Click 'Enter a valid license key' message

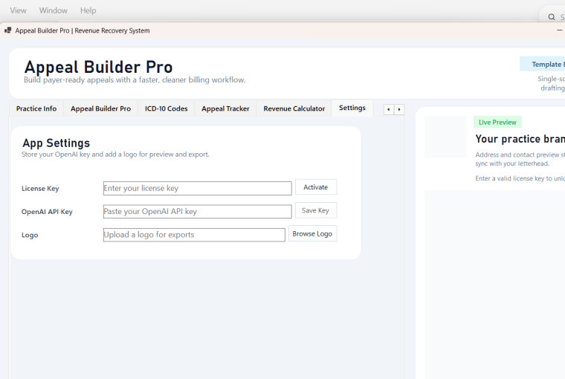pyautogui.click(x=520, y=178)
